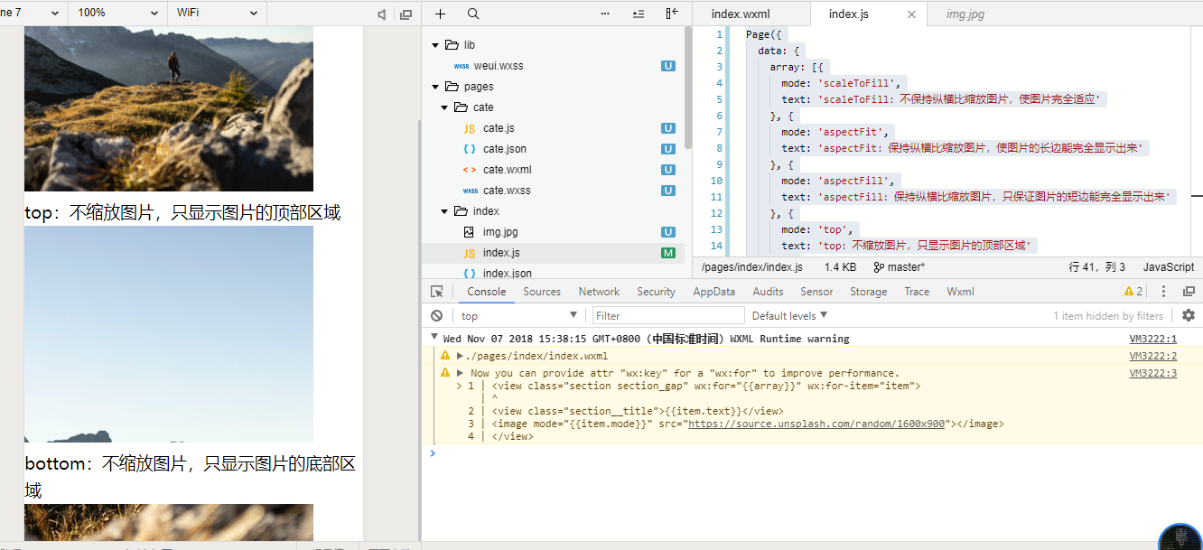Viewport: 1203px width, 550px height.
Task: Open the Default levels dropdown
Action: tap(789, 315)
